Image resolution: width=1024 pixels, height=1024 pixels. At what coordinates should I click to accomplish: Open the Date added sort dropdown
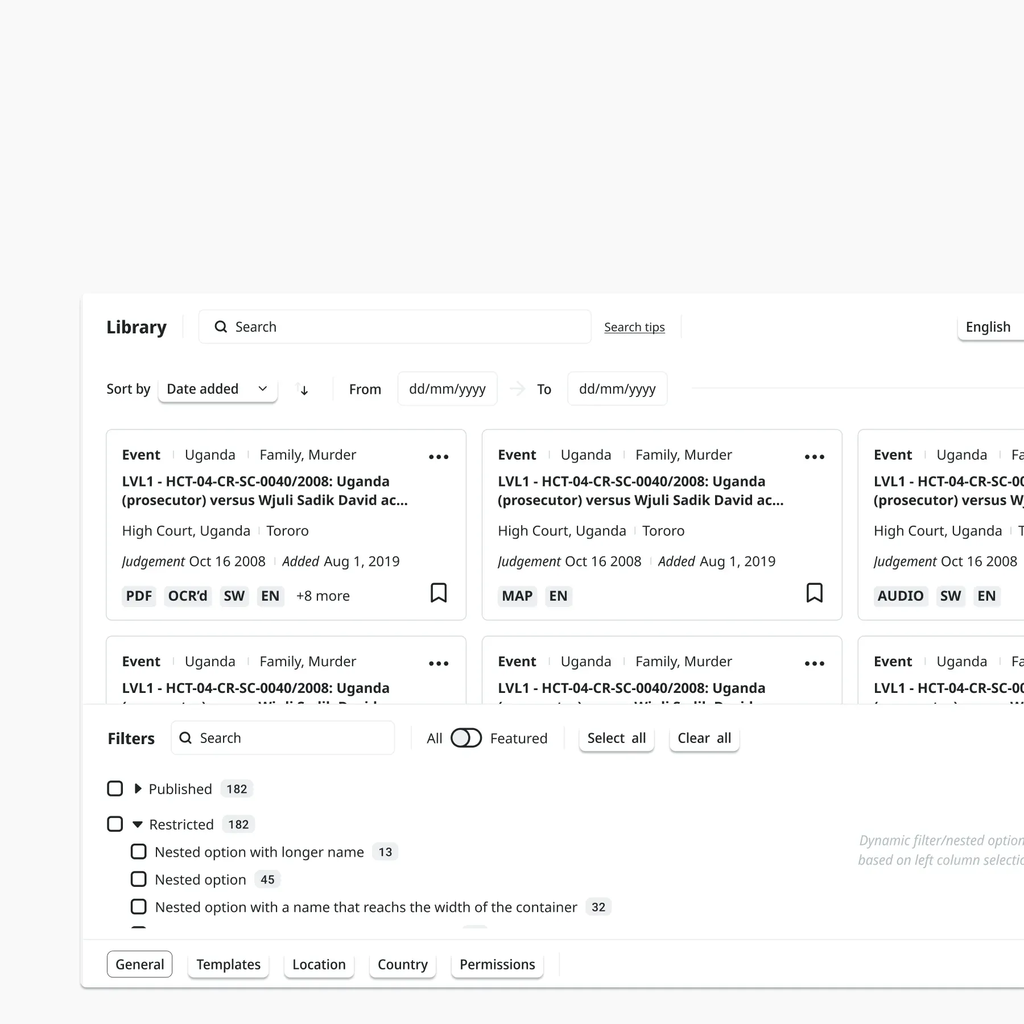pos(217,389)
